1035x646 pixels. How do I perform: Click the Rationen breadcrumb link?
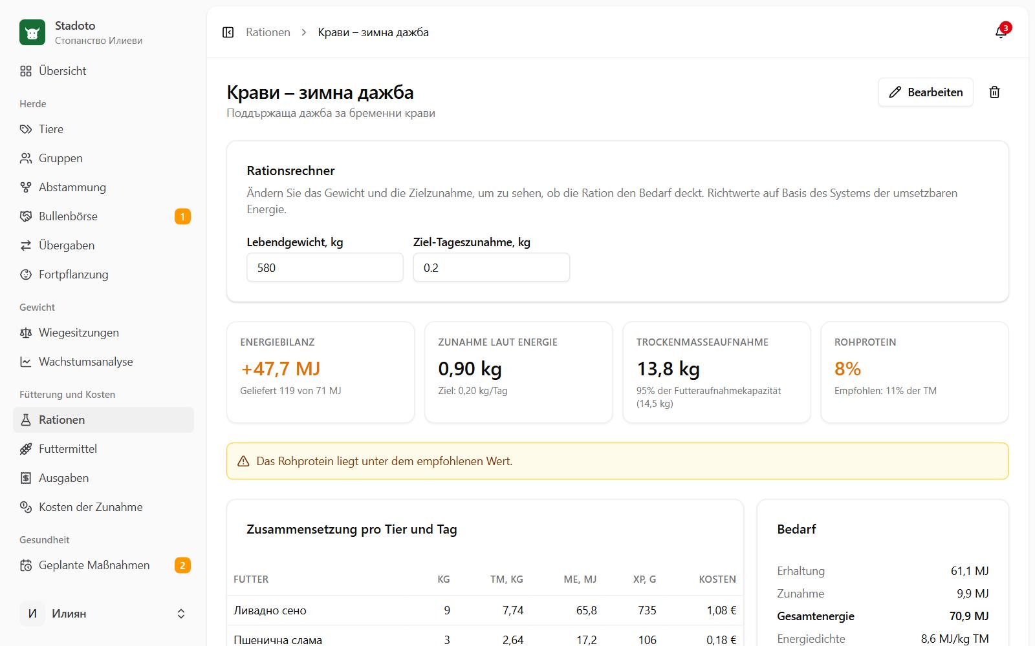pyautogui.click(x=268, y=32)
